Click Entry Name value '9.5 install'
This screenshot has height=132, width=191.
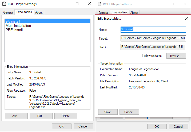[35, 72]
